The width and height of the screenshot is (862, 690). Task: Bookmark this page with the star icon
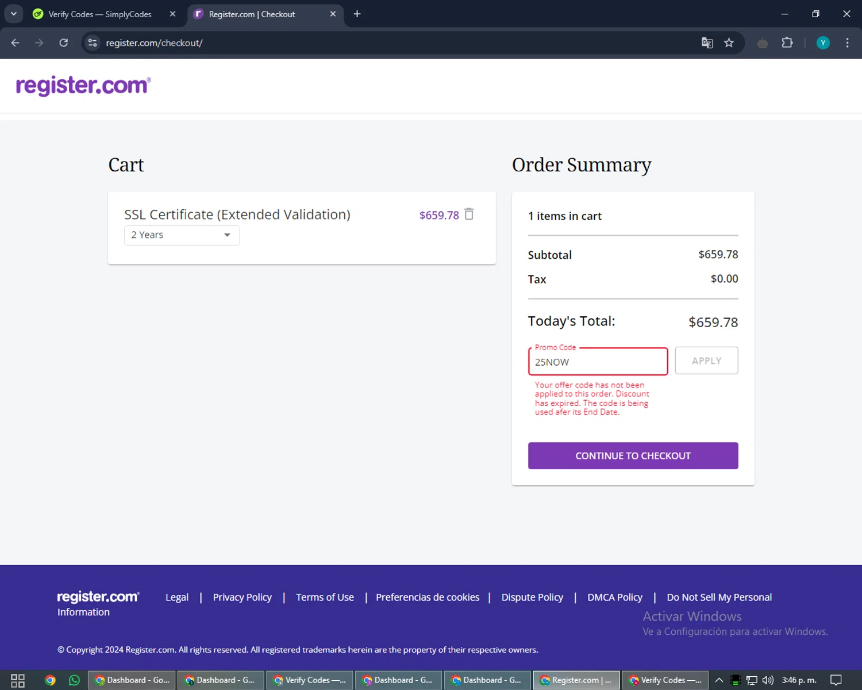(729, 43)
